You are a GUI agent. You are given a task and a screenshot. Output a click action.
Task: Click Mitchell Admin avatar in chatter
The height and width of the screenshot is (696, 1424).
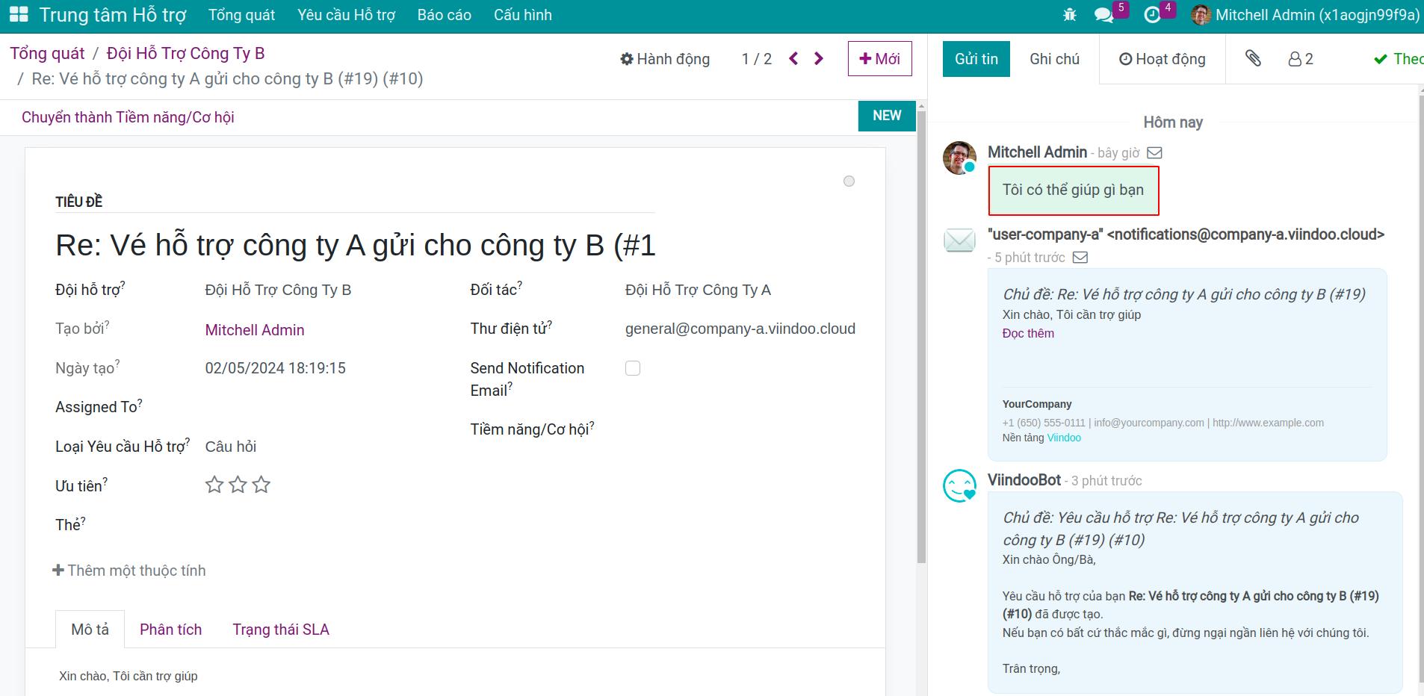point(959,158)
